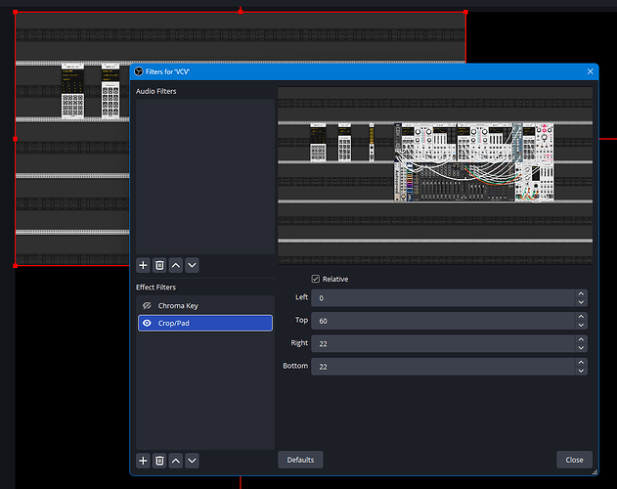Viewport: 617px width, 489px height.
Task: Add a new effect filter
Action: coord(143,460)
